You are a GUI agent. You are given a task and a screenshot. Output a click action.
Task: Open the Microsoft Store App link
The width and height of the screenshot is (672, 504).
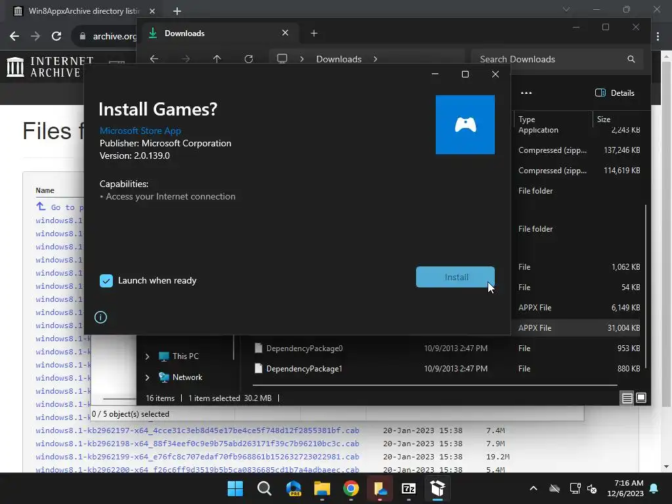click(140, 131)
